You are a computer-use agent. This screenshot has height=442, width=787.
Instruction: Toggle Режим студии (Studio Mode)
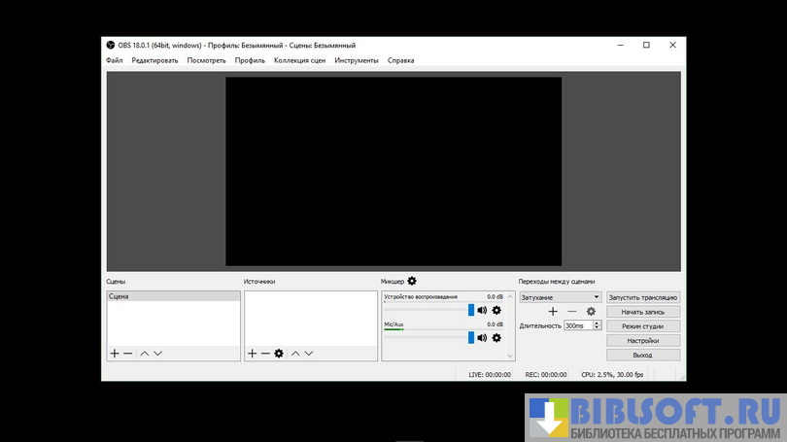[x=642, y=326]
